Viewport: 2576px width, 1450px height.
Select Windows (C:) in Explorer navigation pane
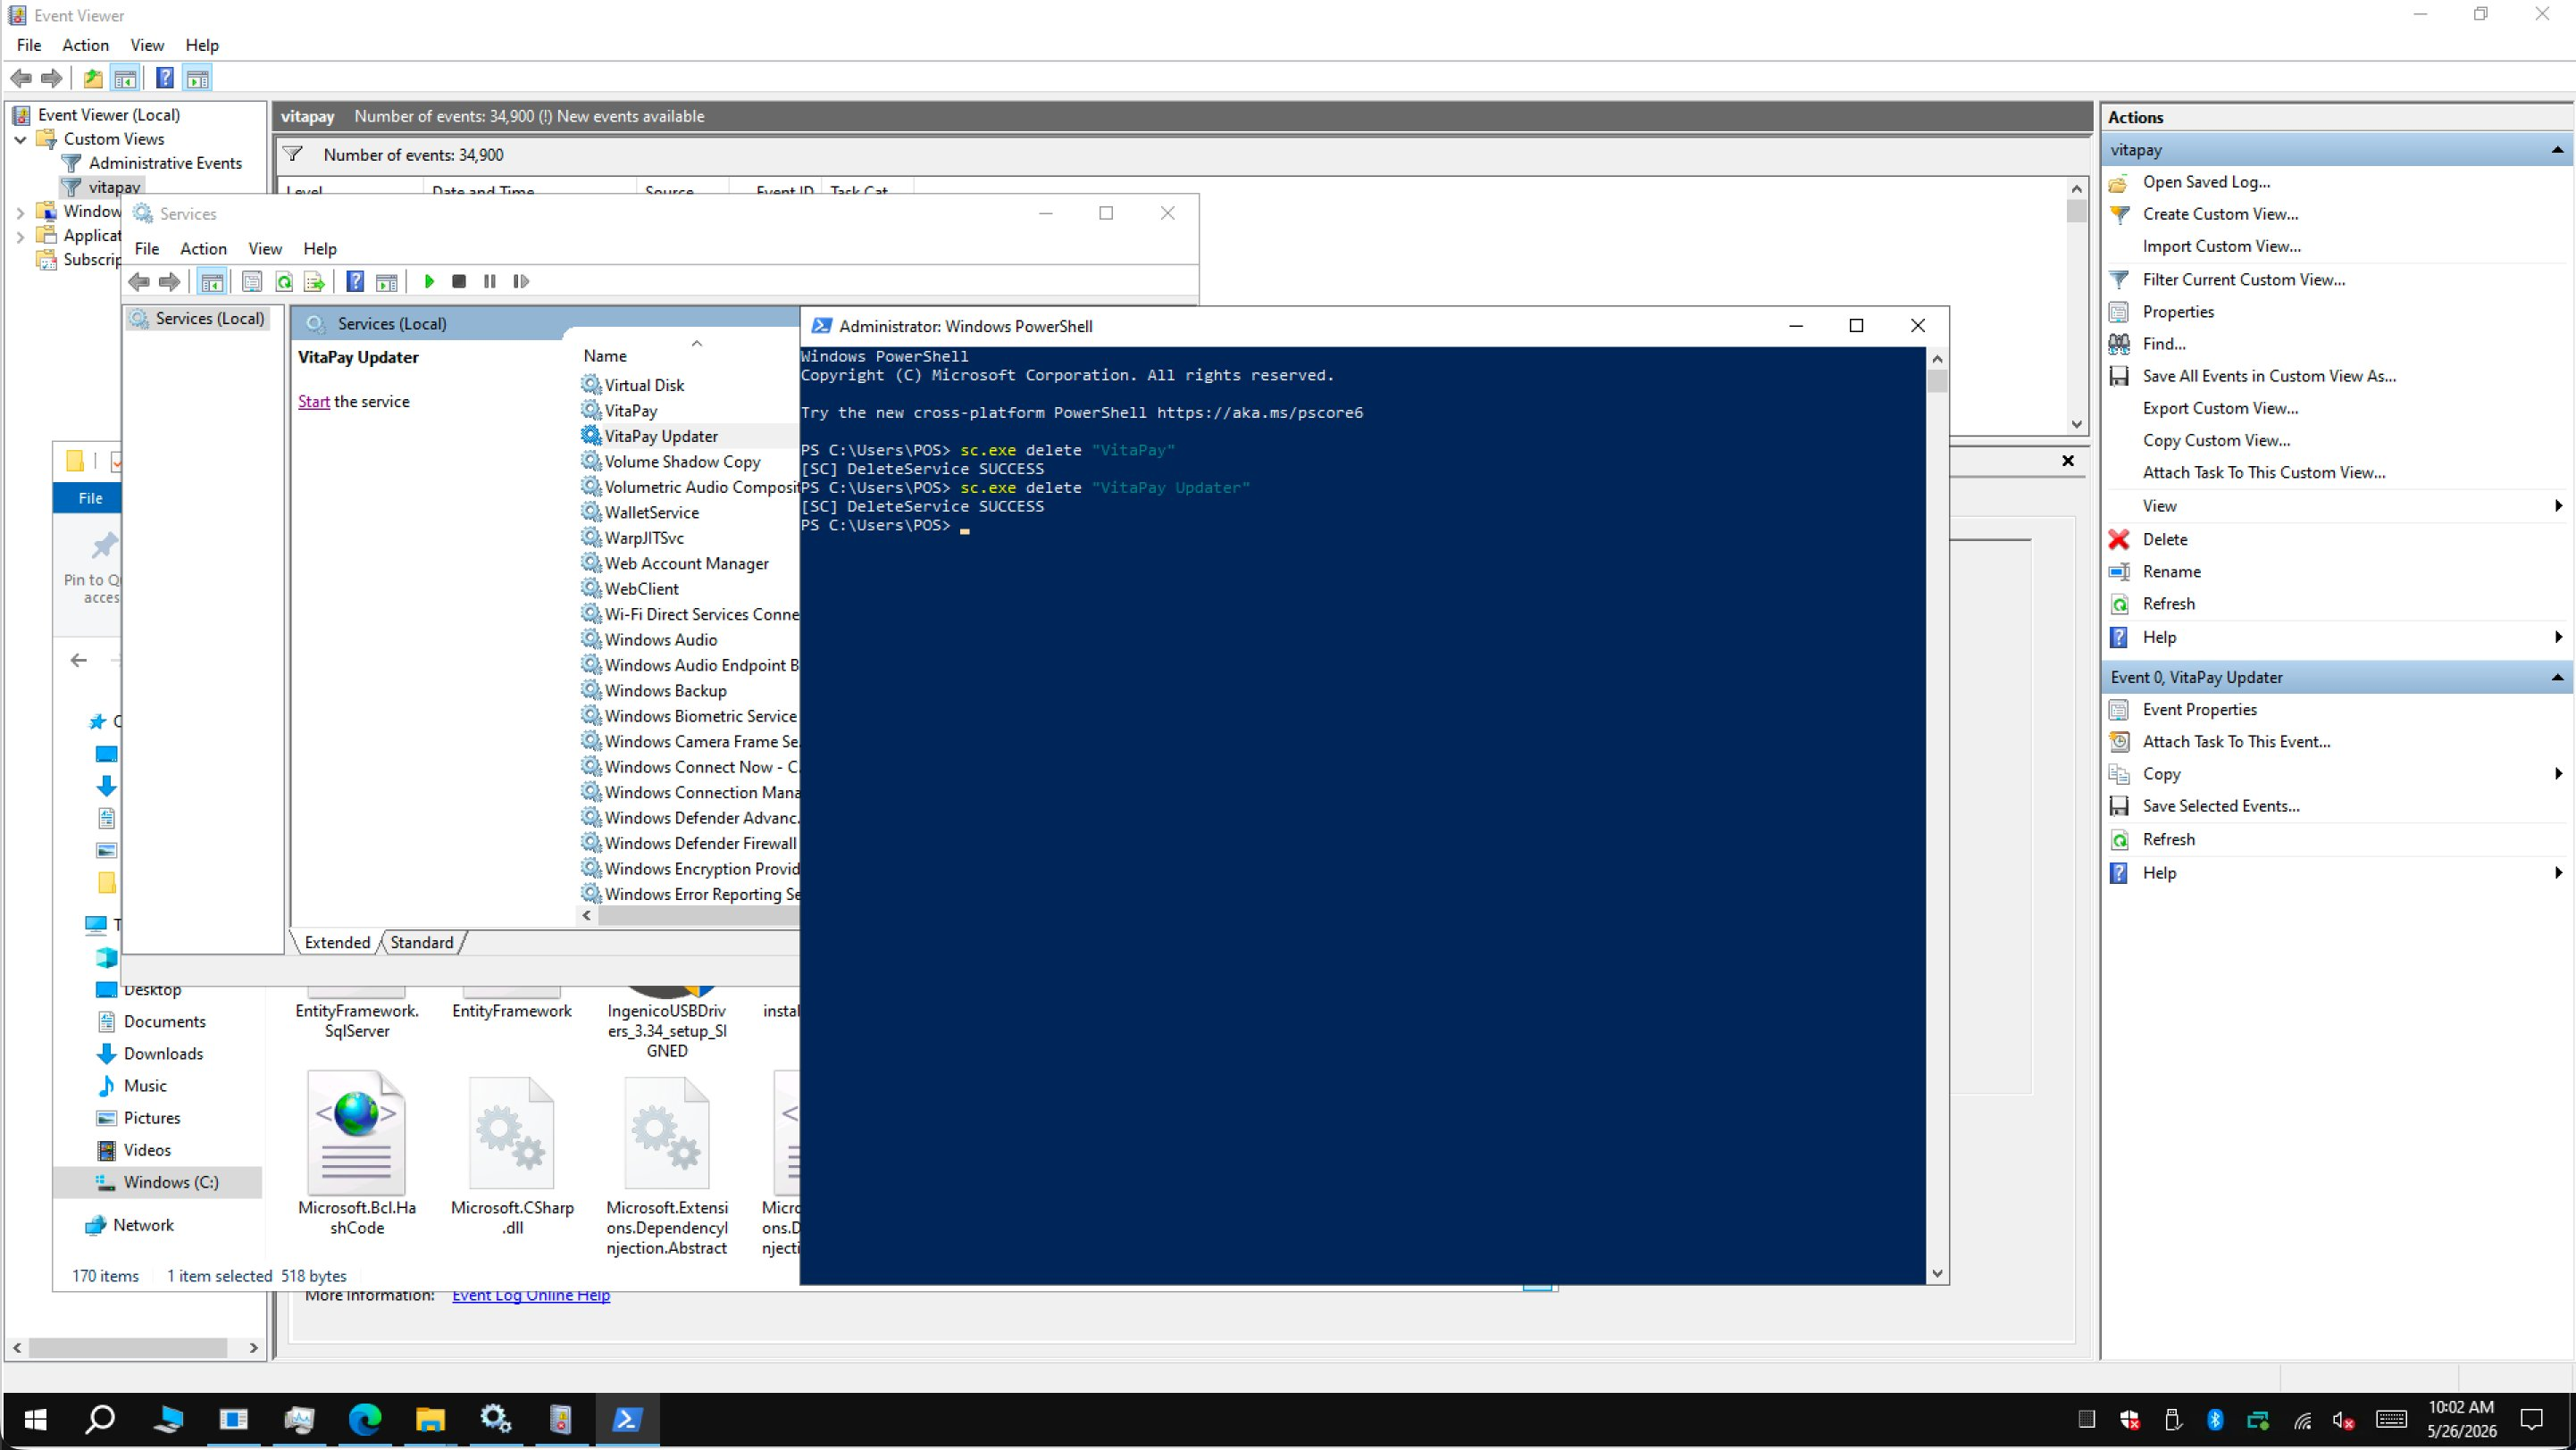tap(171, 1182)
